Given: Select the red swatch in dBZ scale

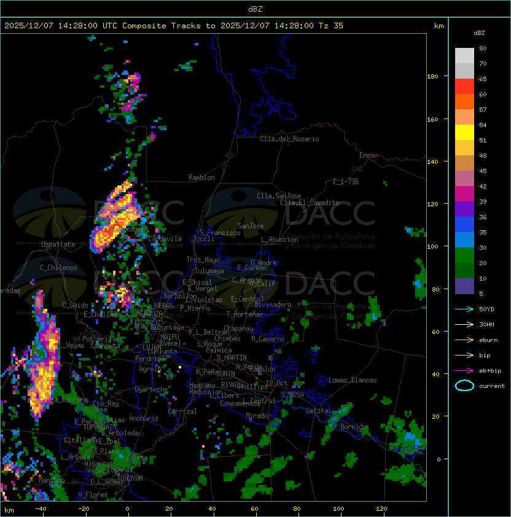Looking at the screenshot, I should click(464, 87).
